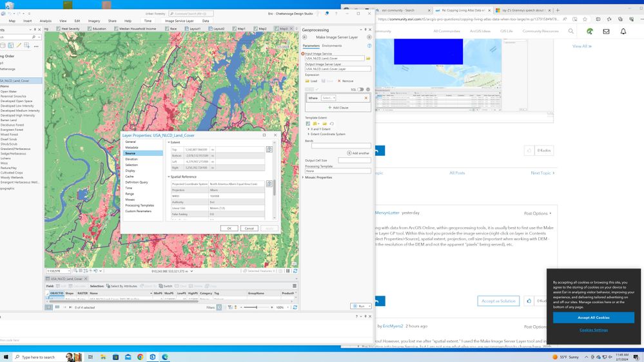
Task: Open the Edge browser search magnifier icon
Action: click(571, 31)
